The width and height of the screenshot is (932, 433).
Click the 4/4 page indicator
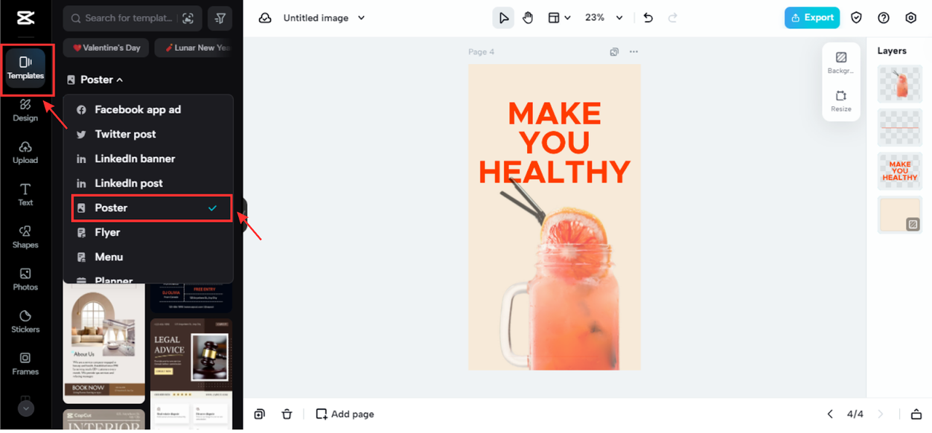pos(855,414)
